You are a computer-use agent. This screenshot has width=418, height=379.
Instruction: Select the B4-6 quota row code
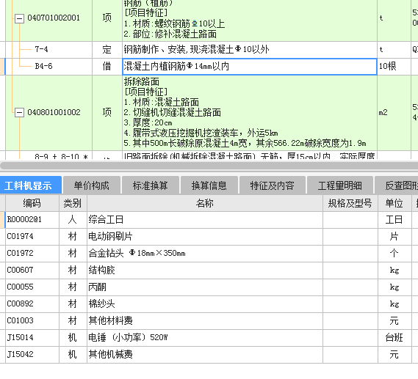[x=44, y=66]
